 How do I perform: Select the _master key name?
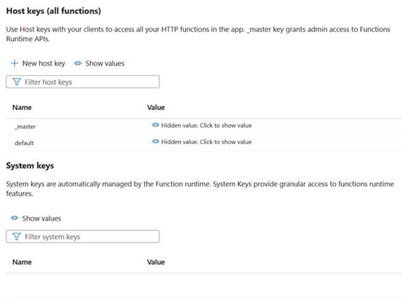(x=25, y=126)
